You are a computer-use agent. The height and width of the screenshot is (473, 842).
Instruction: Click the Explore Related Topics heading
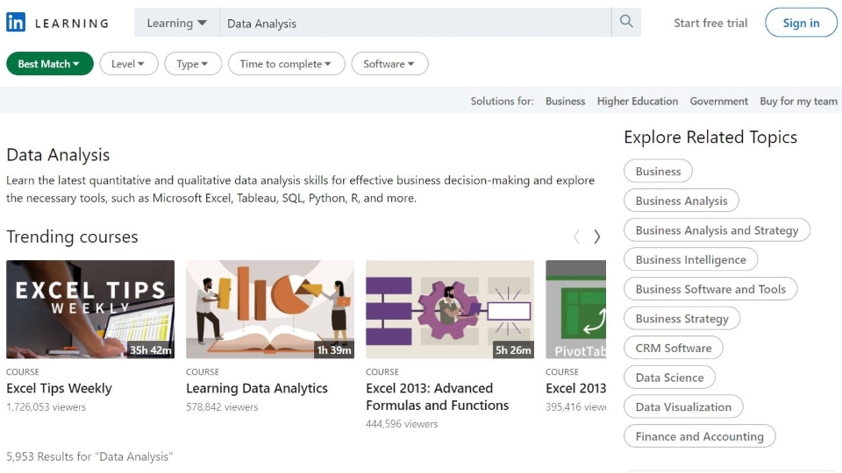pos(710,138)
